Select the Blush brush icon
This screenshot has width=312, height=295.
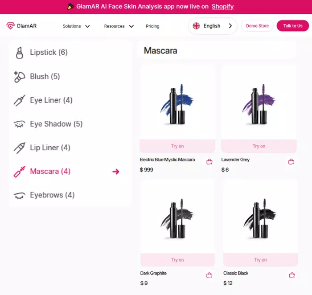[19, 77]
